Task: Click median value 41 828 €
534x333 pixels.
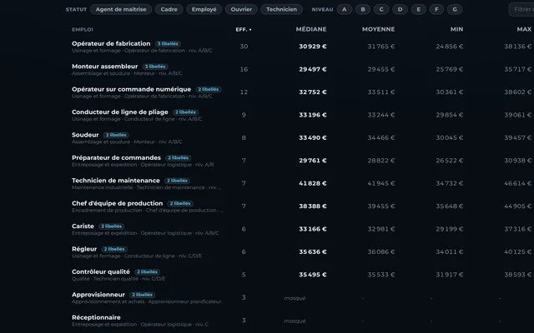Action: [x=313, y=183]
